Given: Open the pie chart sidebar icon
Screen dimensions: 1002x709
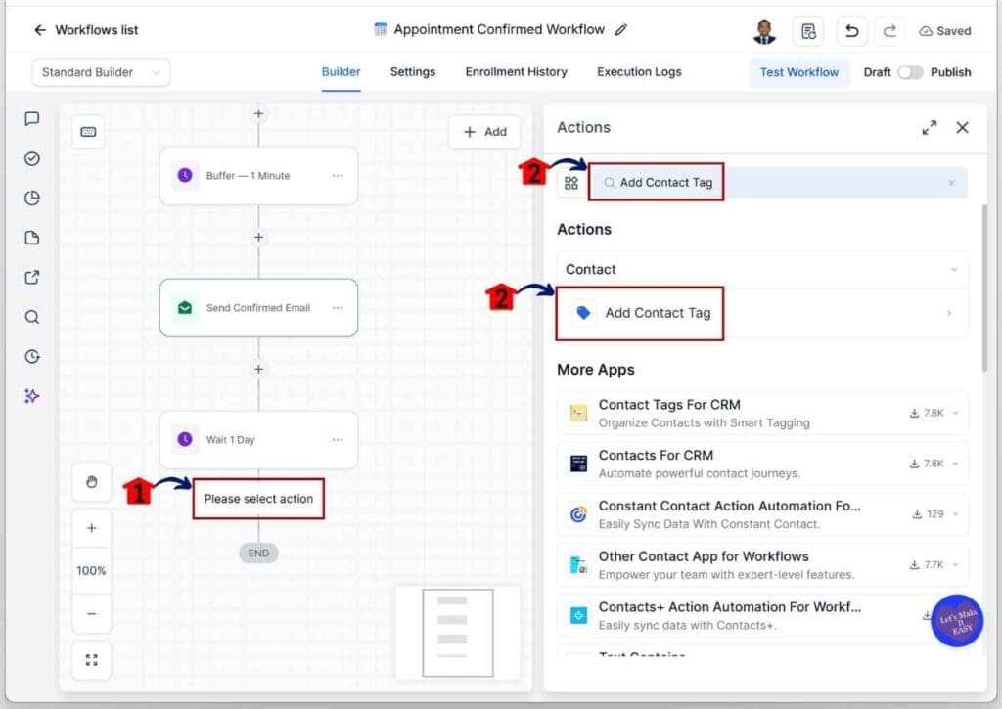Looking at the screenshot, I should tap(32, 198).
